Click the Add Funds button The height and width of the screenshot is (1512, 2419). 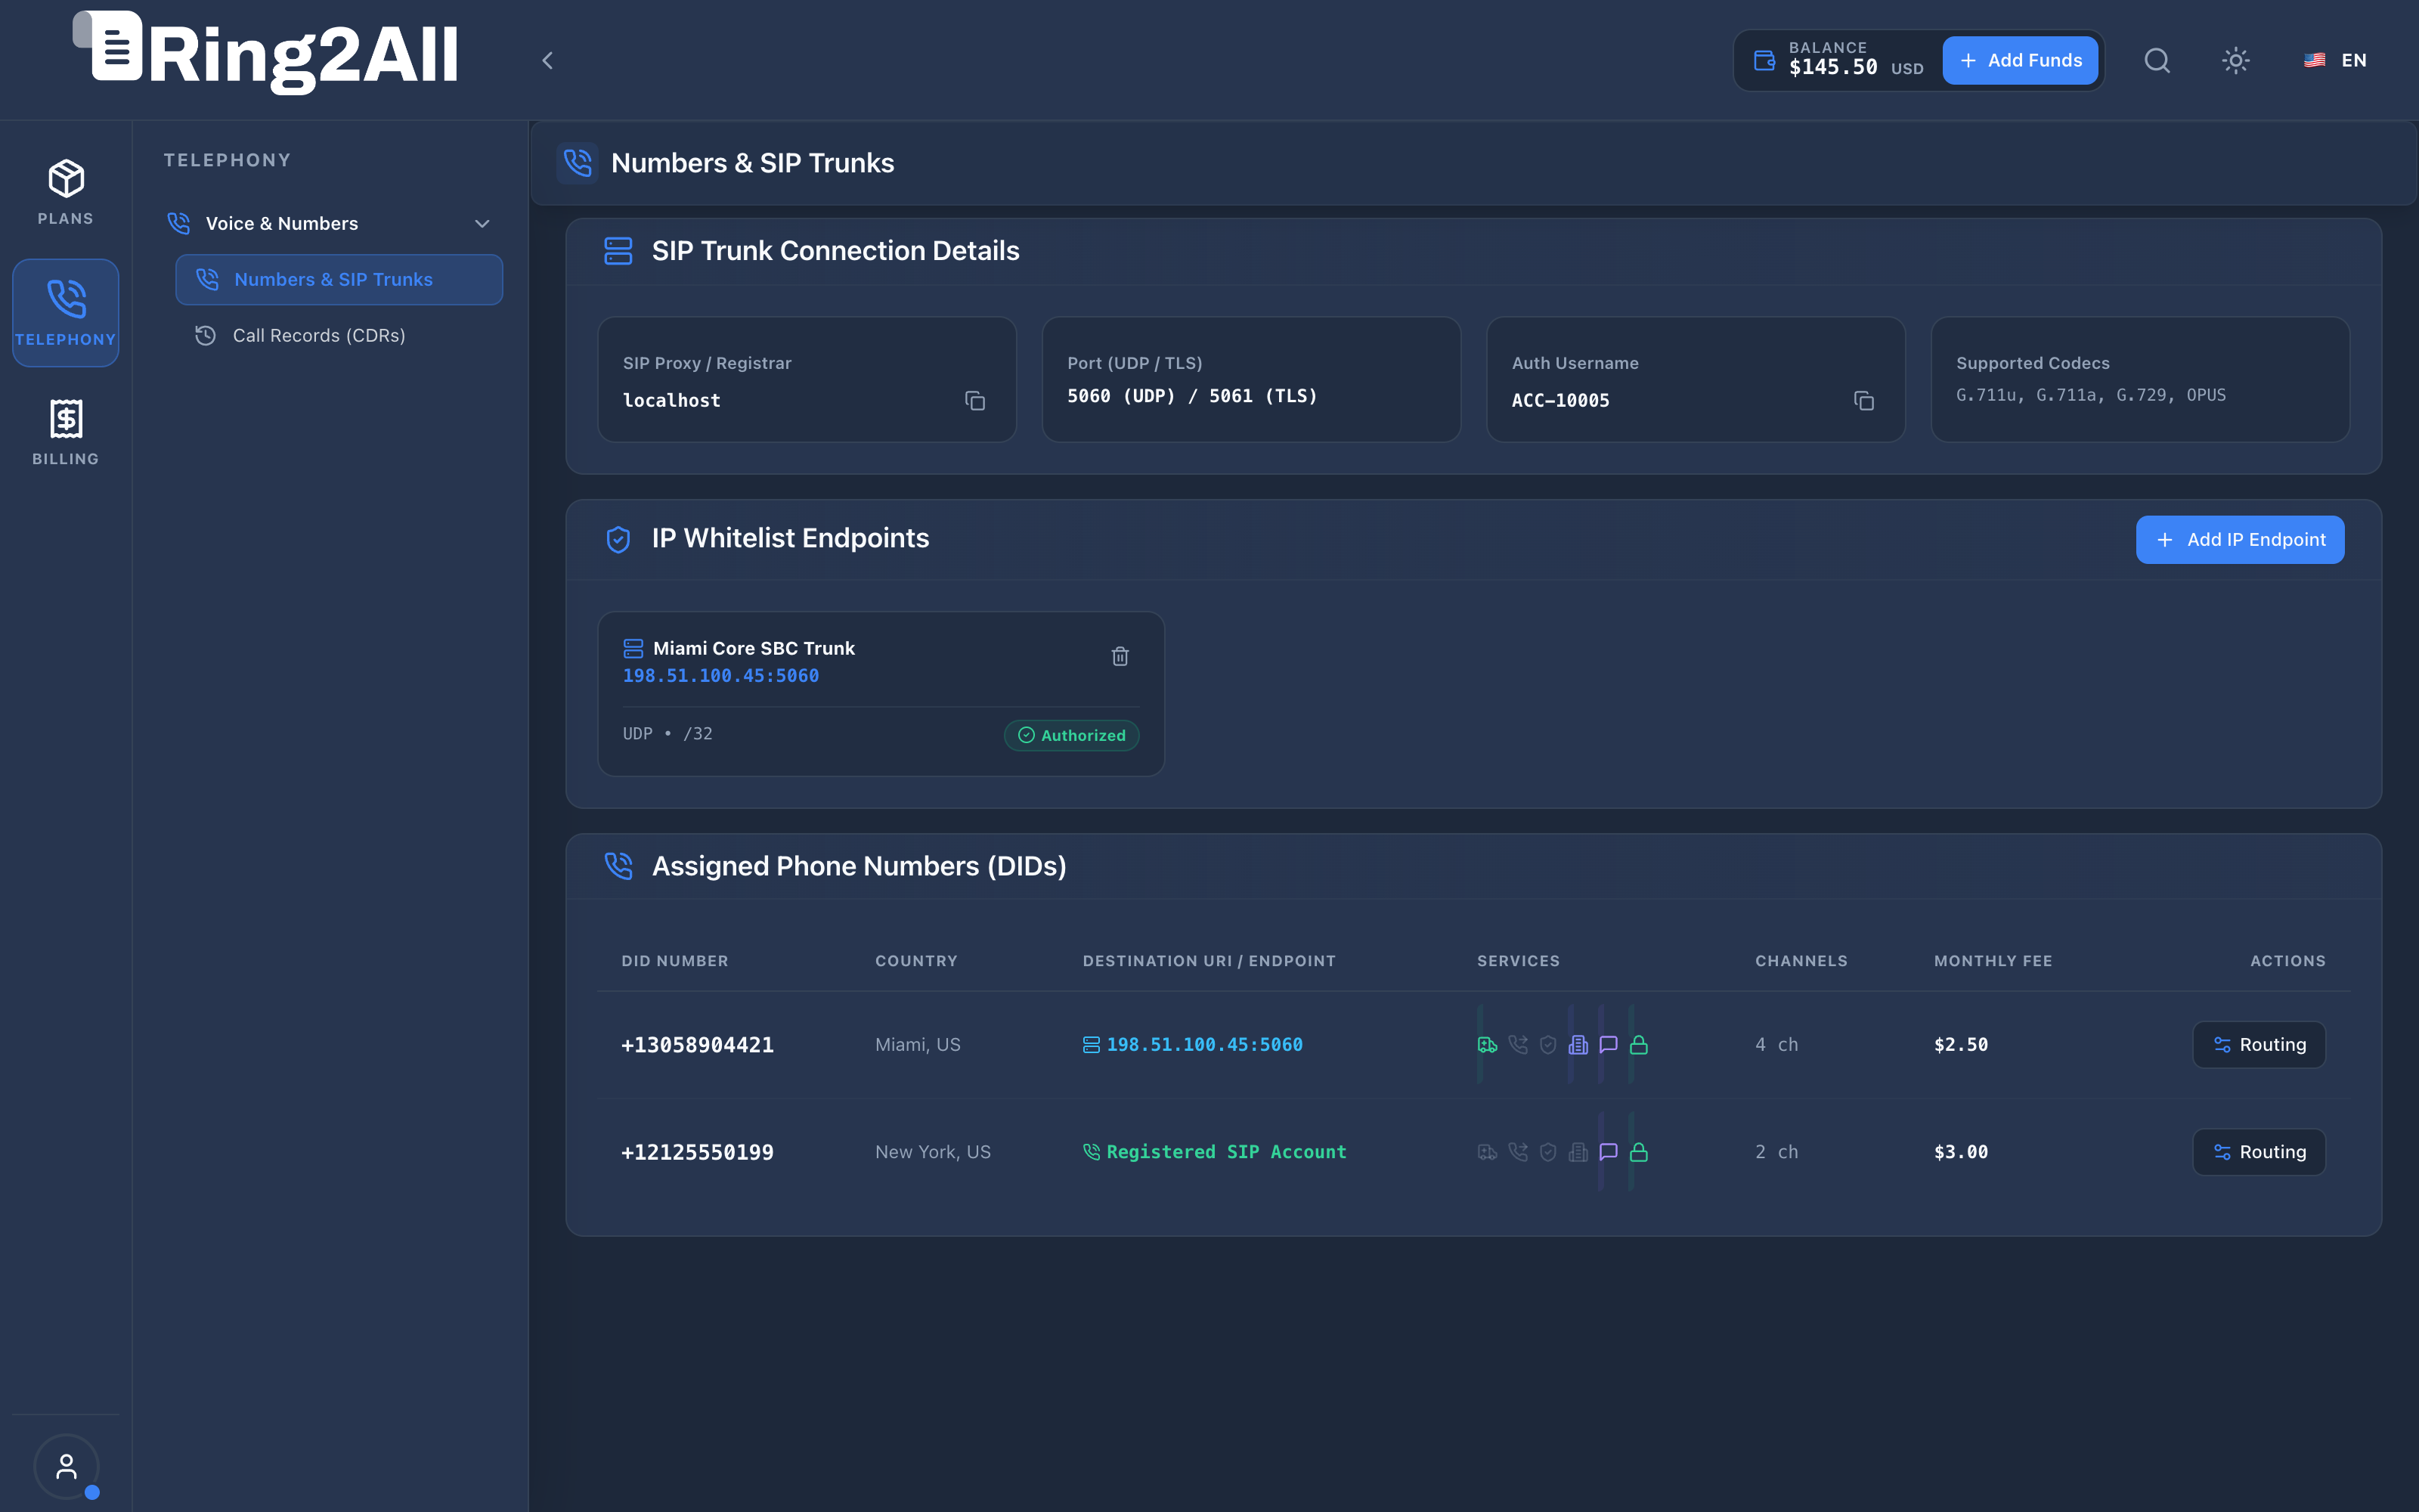2020,60
